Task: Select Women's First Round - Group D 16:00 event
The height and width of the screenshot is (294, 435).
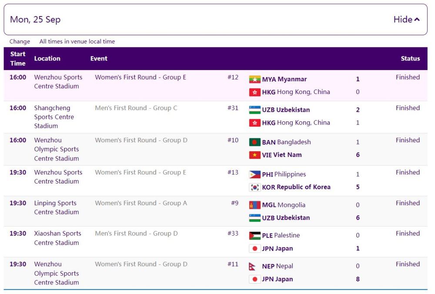Action: (141, 140)
